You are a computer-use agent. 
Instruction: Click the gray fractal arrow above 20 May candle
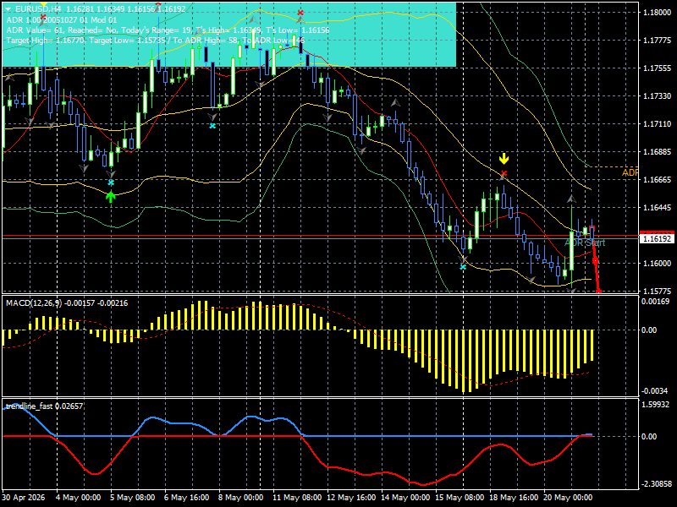coord(571,199)
